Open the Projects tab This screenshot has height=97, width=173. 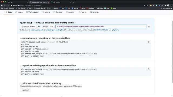point(58,12)
